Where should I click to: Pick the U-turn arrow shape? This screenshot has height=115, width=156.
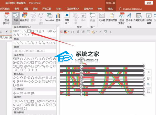point(47,78)
